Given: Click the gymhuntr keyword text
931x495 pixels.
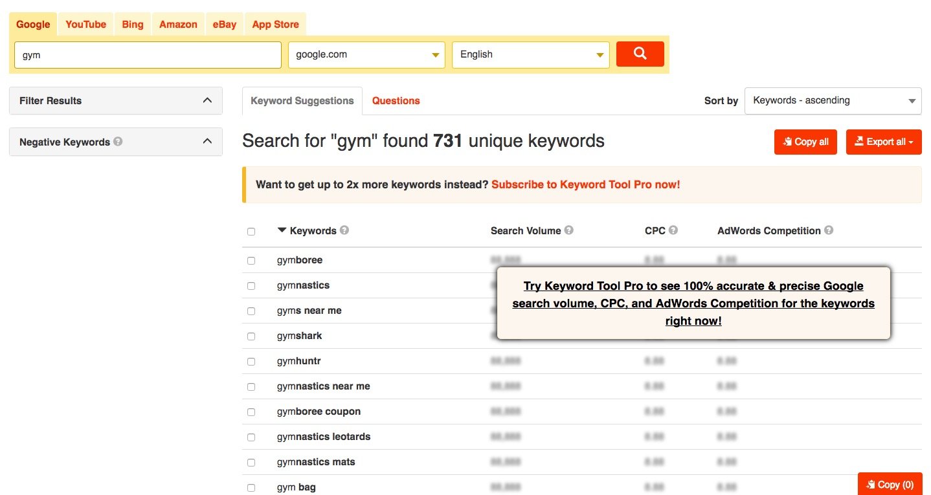Looking at the screenshot, I should pos(298,361).
